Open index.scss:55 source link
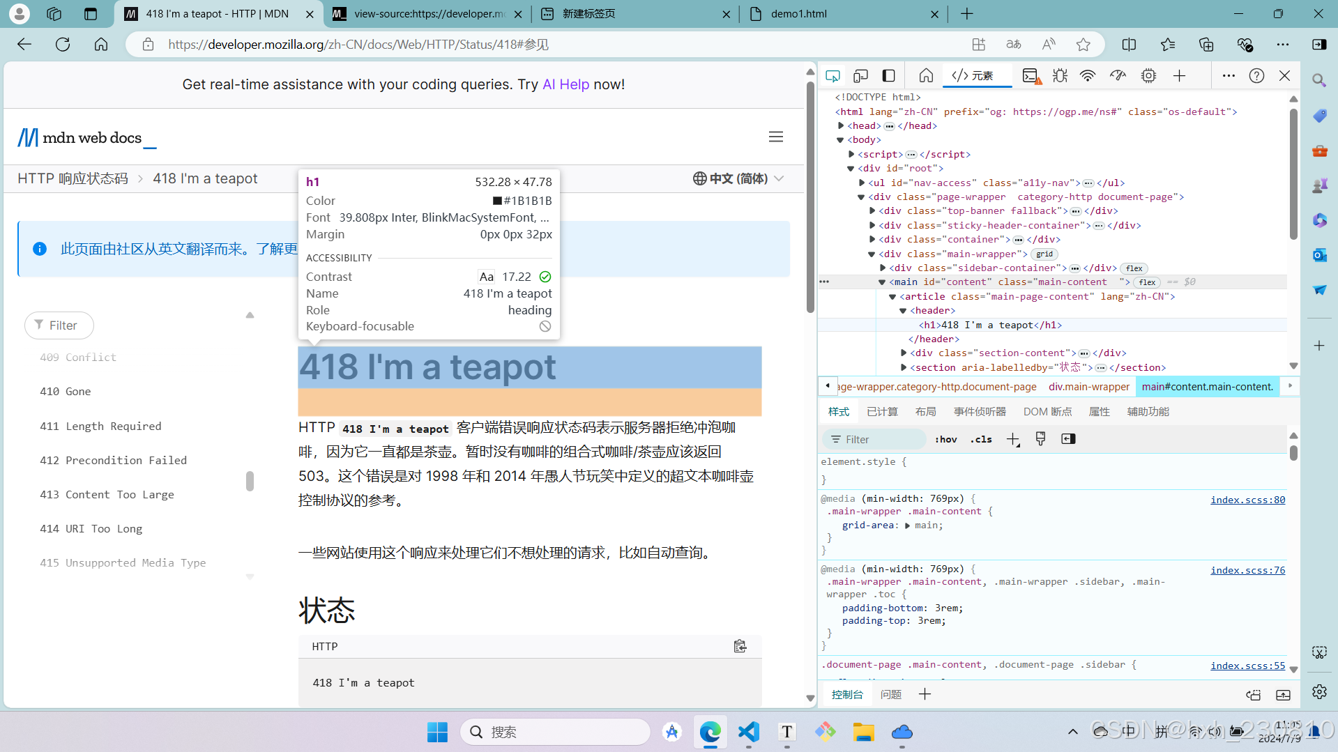Screen dimensions: 1338x752 pos(1247,666)
